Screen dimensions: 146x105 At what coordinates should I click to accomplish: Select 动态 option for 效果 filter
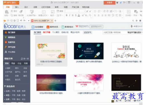[x=23, y=99]
